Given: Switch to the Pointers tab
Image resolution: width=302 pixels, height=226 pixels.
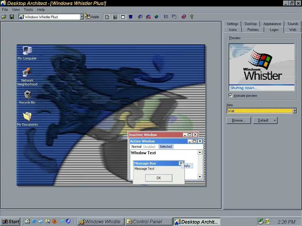Looking at the screenshot, I should (x=253, y=30).
